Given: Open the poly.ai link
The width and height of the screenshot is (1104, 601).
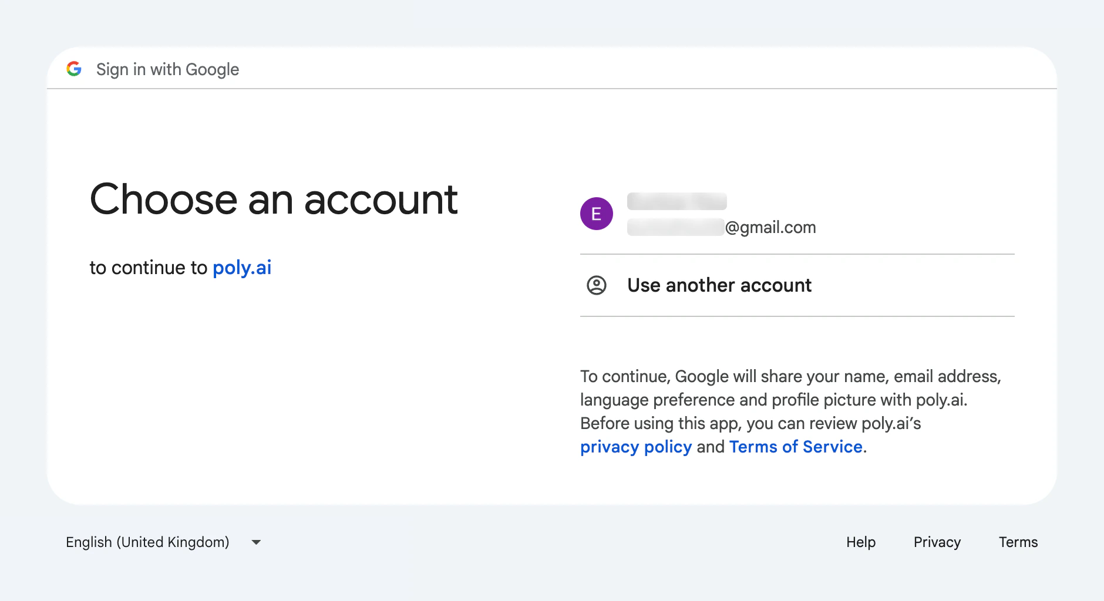Looking at the screenshot, I should pos(242,268).
